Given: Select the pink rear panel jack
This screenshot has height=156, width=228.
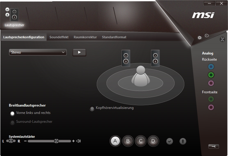Looking at the screenshot, I should [211, 83].
